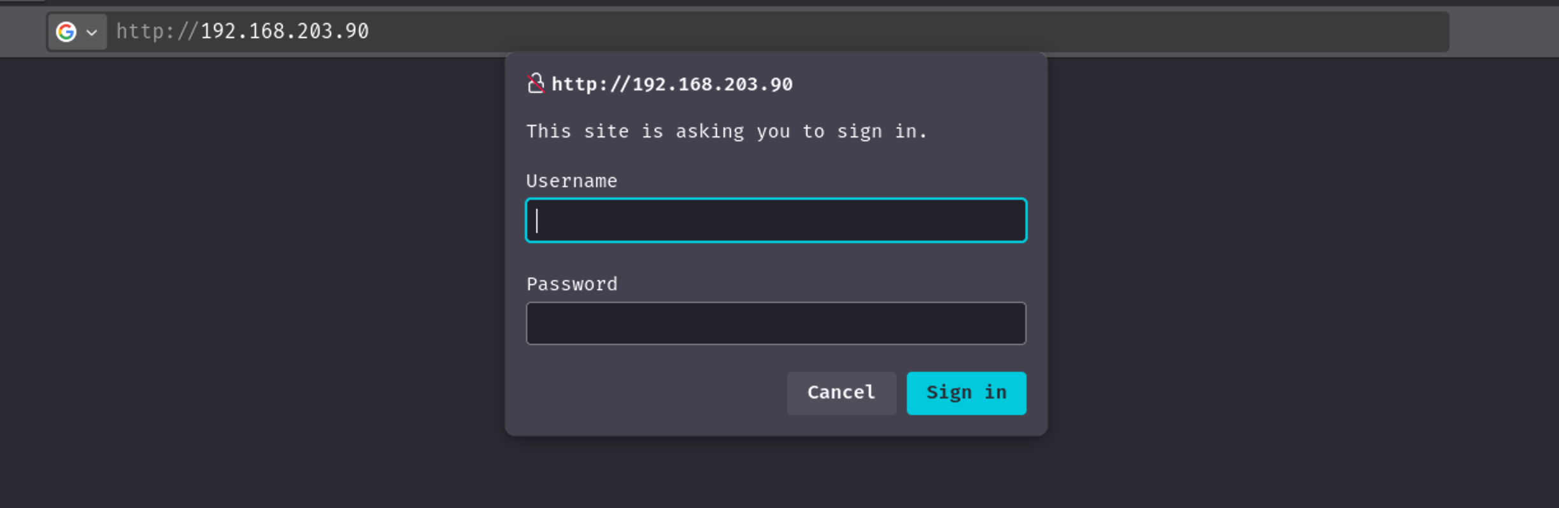This screenshot has width=1559, height=508.
Task: Click the Google search engine icon
Action: tap(66, 32)
